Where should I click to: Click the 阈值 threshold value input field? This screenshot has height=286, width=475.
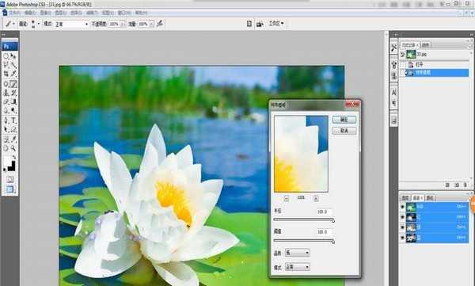coord(324,232)
